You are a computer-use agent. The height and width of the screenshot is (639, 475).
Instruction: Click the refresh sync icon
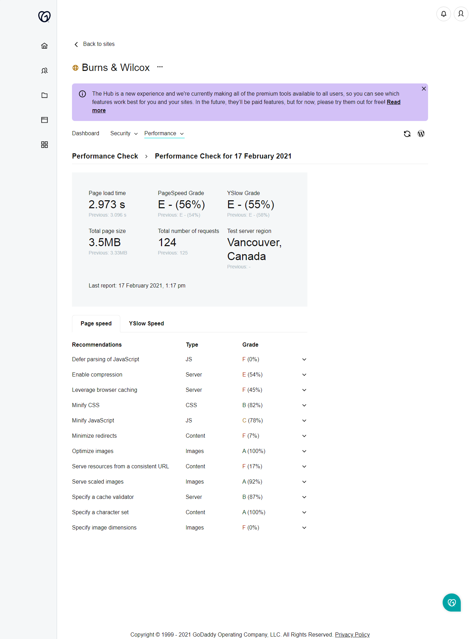tap(407, 134)
